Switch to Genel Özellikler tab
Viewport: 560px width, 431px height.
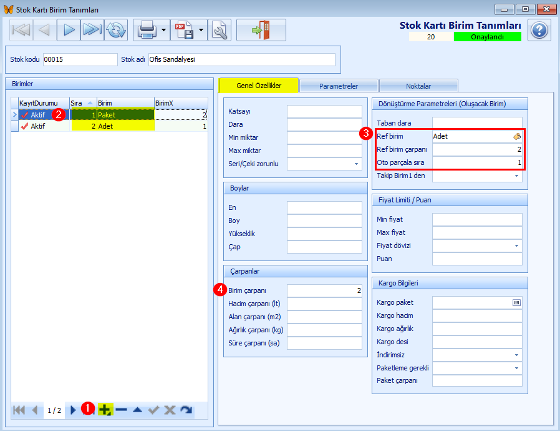(259, 86)
